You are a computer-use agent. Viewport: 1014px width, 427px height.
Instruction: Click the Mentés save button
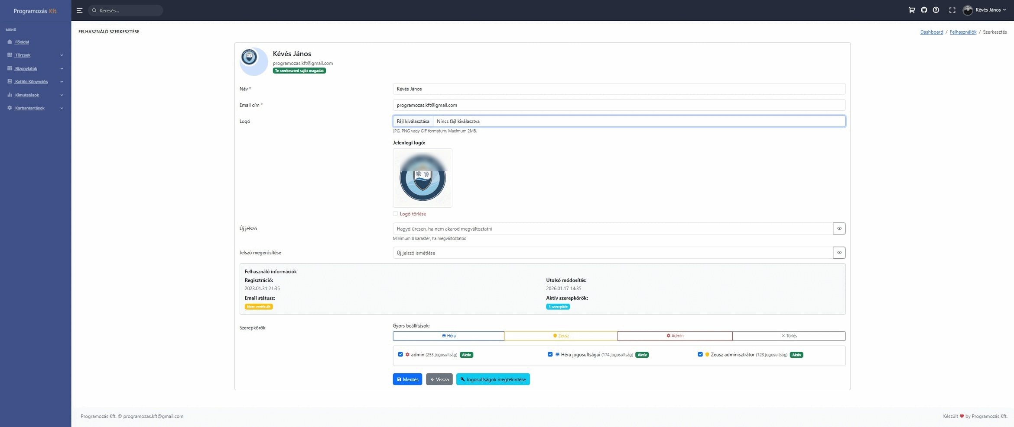click(x=407, y=379)
